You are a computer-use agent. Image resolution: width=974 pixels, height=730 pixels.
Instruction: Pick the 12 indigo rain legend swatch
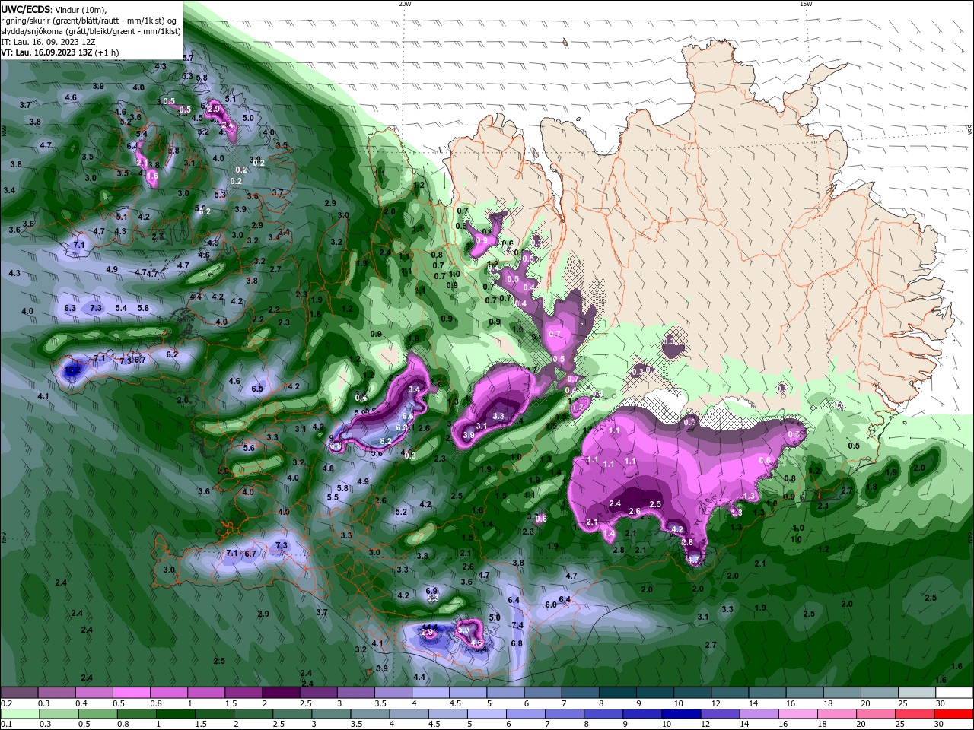tap(721, 714)
